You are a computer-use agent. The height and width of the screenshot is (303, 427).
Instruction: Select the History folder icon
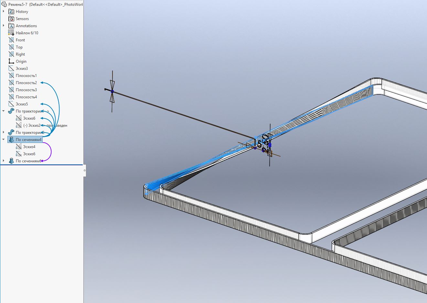pyautogui.click(x=11, y=12)
